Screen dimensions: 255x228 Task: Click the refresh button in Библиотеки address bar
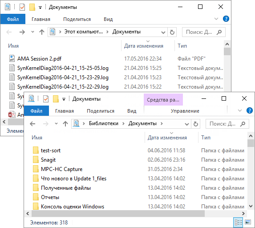(196, 124)
